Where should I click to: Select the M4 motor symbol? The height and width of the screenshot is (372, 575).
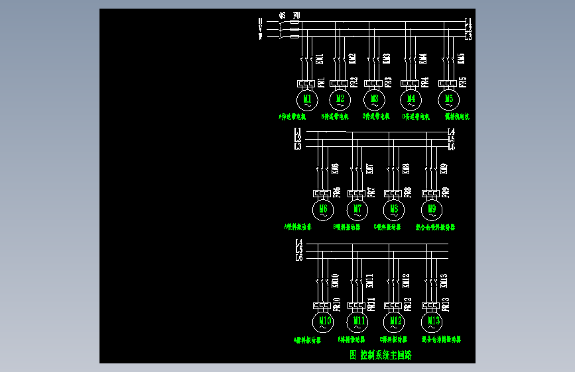[x=411, y=100]
